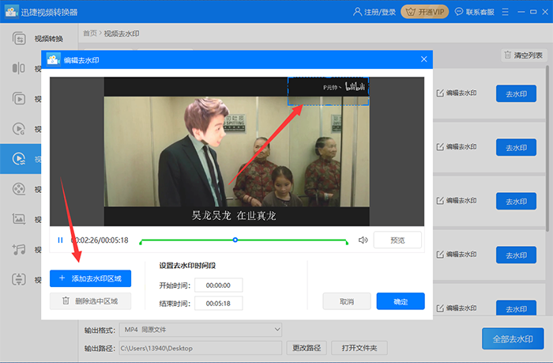Click the 结束时间 input field
This screenshot has height=363, width=553.
[x=219, y=303]
